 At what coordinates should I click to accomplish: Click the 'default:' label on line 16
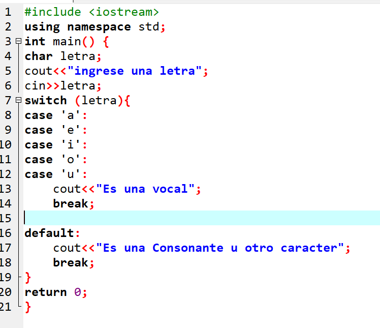pos(52,233)
